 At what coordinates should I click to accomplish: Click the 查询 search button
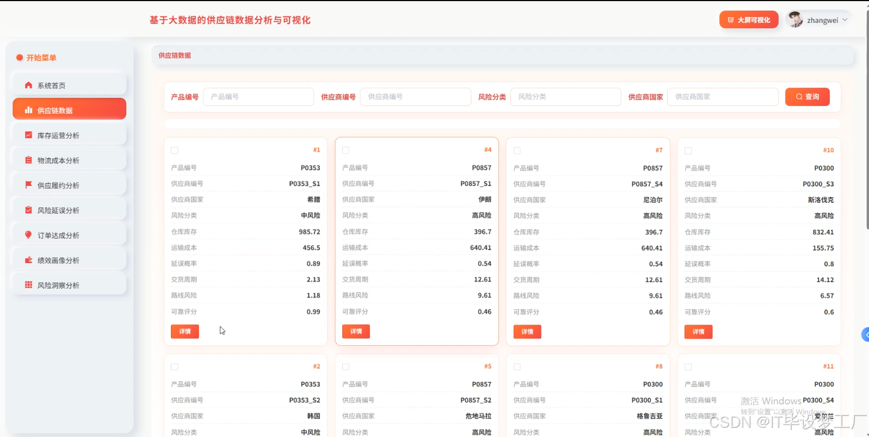[807, 97]
